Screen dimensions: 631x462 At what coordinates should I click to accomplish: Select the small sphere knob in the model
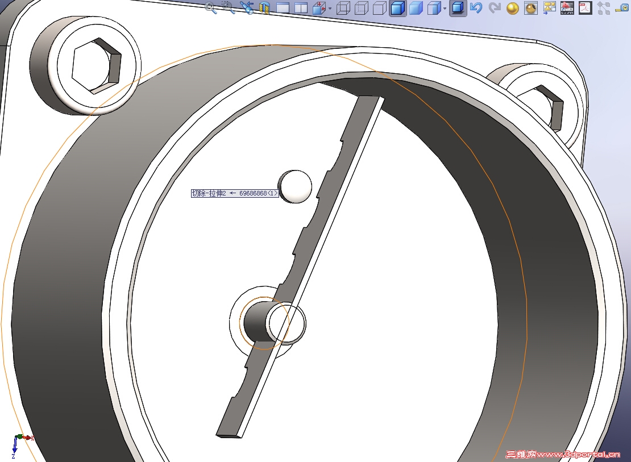tap(296, 186)
